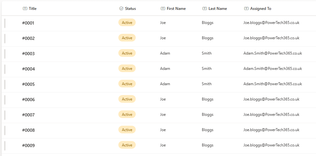Click last name Bloggs in row #0001

[208, 23]
